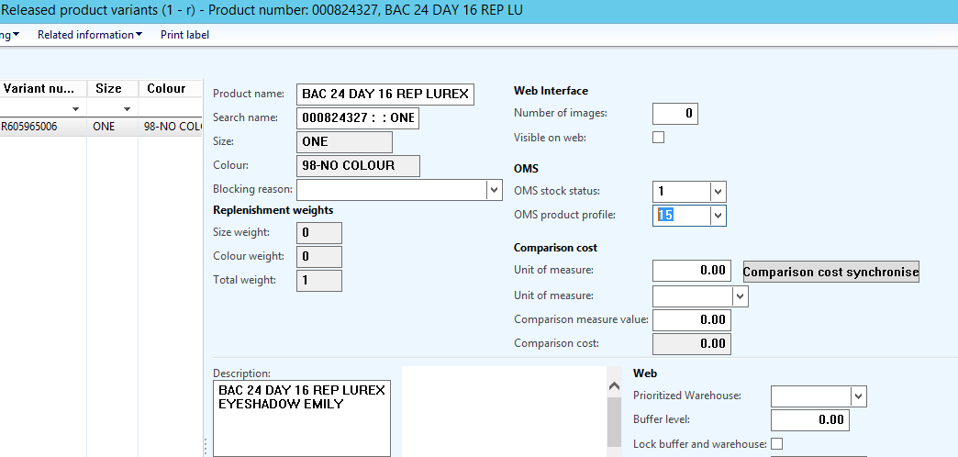Select the Comparison measure value field
958x457 pixels.
coord(692,320)
